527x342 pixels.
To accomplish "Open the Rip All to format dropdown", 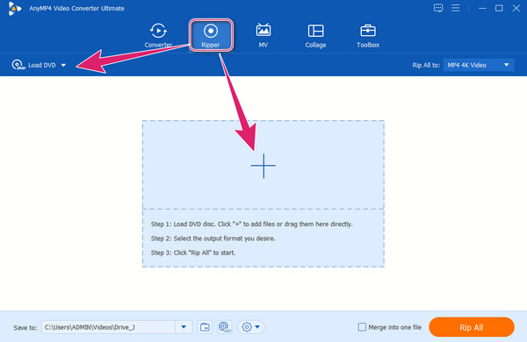I will point(479,65).
